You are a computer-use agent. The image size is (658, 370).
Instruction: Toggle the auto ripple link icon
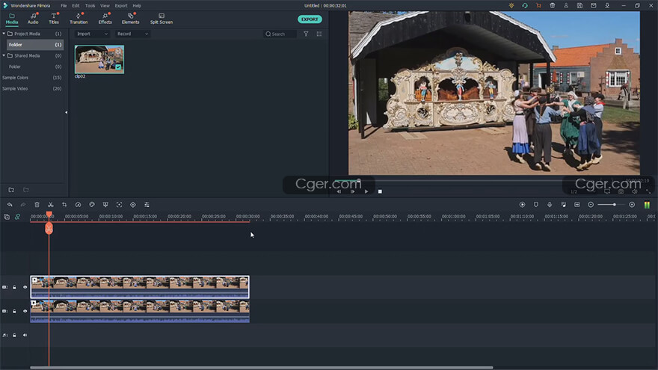18,217
